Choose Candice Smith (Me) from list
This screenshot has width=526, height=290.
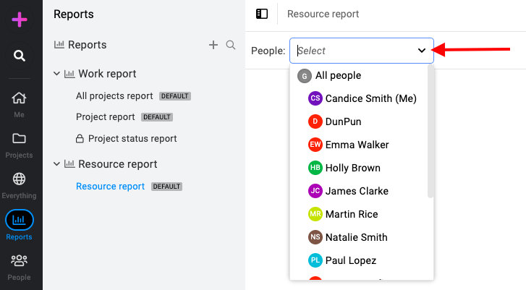coord(359,98)
